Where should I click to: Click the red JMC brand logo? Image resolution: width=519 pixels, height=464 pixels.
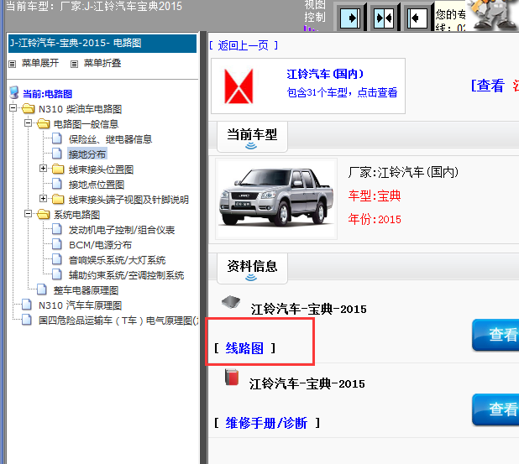[239, 86]
